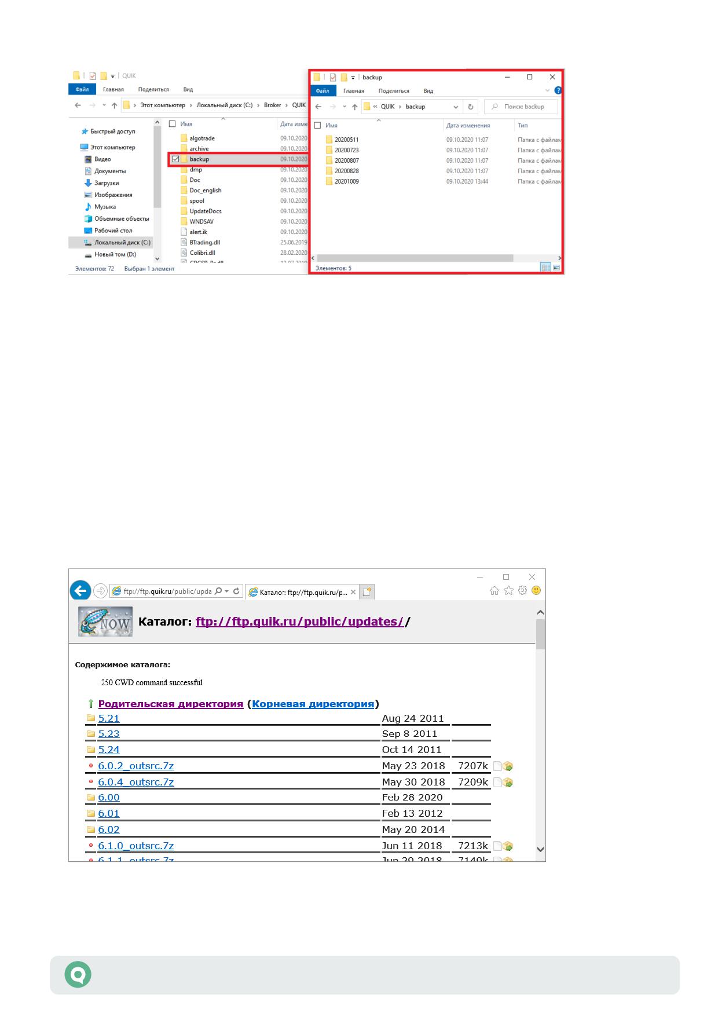Close the Каталог IE tab
The width and height of the screenshot is (718, 1016).
tap(352, 592)
